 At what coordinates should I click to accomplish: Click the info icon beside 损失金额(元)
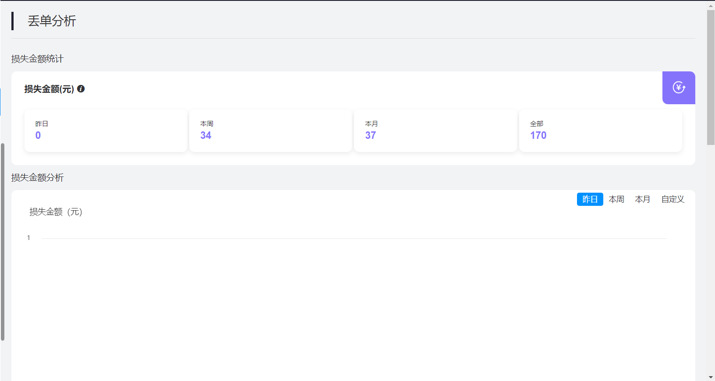(81, 89)
